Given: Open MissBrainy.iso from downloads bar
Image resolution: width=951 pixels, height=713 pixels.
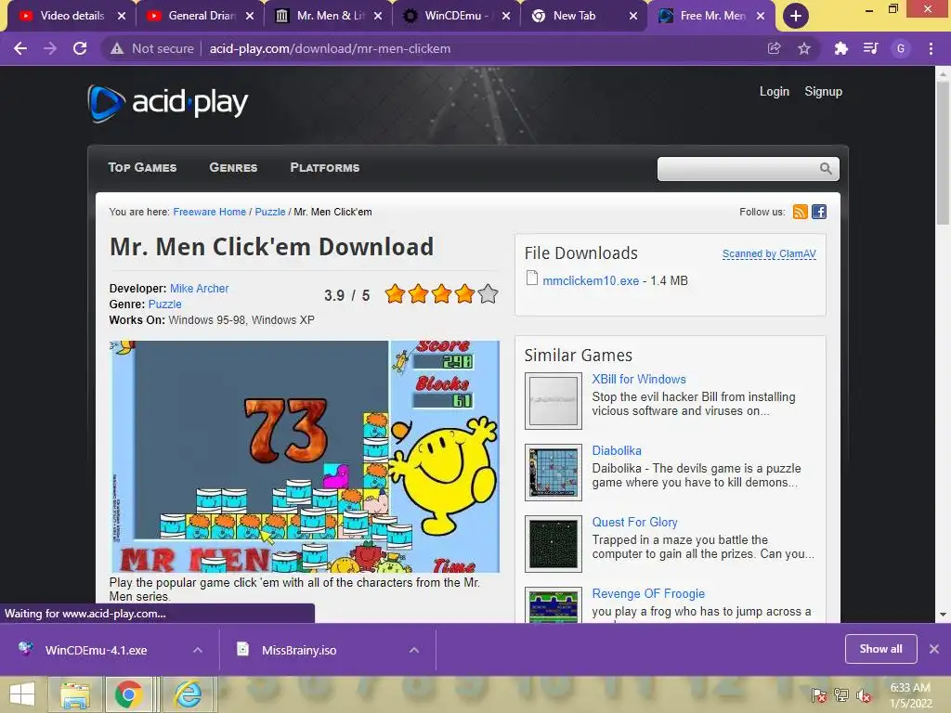Looking at the screenshot, I should click(x=299, y=650).
